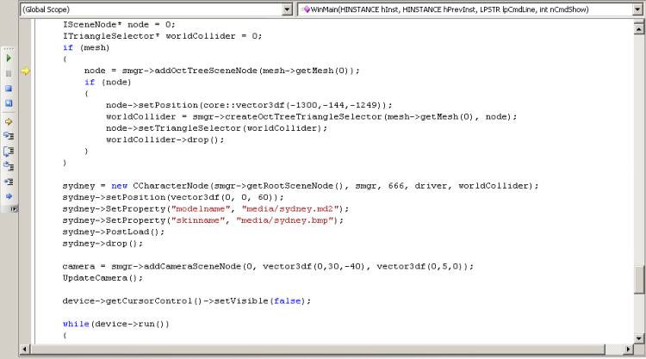Click the "media/sydney.md2" string
Screen dimensions: 646x359
(x=290, y=209)
